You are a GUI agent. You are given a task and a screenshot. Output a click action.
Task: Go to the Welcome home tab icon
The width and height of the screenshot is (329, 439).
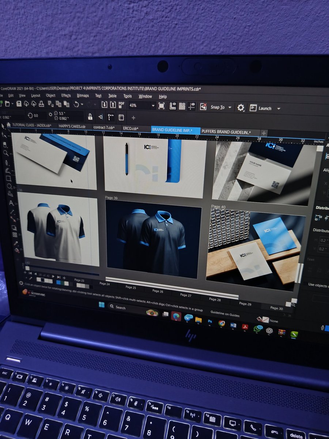8,125
